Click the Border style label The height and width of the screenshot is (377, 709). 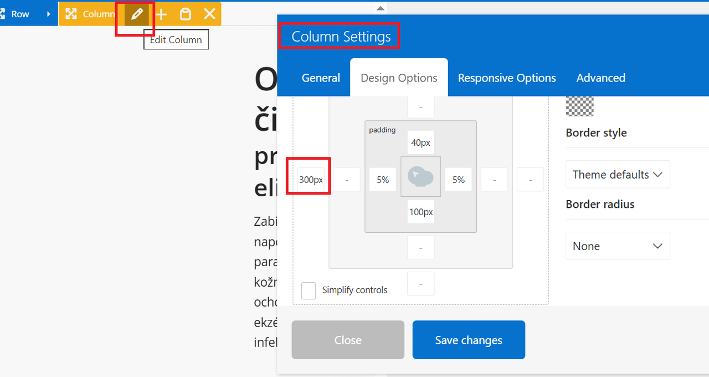[x=596, y=133]
